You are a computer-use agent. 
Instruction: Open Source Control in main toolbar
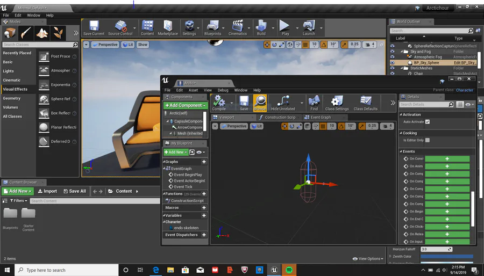pyautogui.click(x=120, y=28)
